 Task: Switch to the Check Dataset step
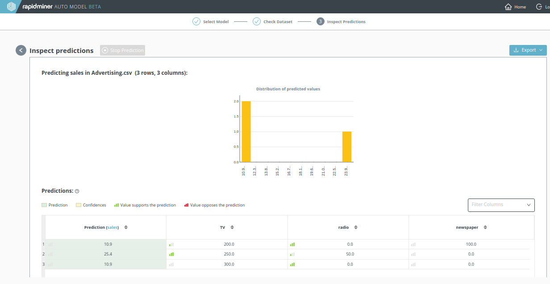278,21
